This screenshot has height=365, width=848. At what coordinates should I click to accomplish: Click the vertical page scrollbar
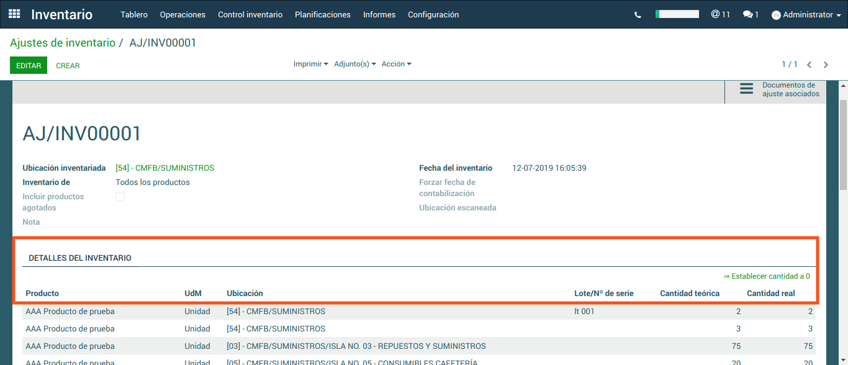click(x=843, y=143)
